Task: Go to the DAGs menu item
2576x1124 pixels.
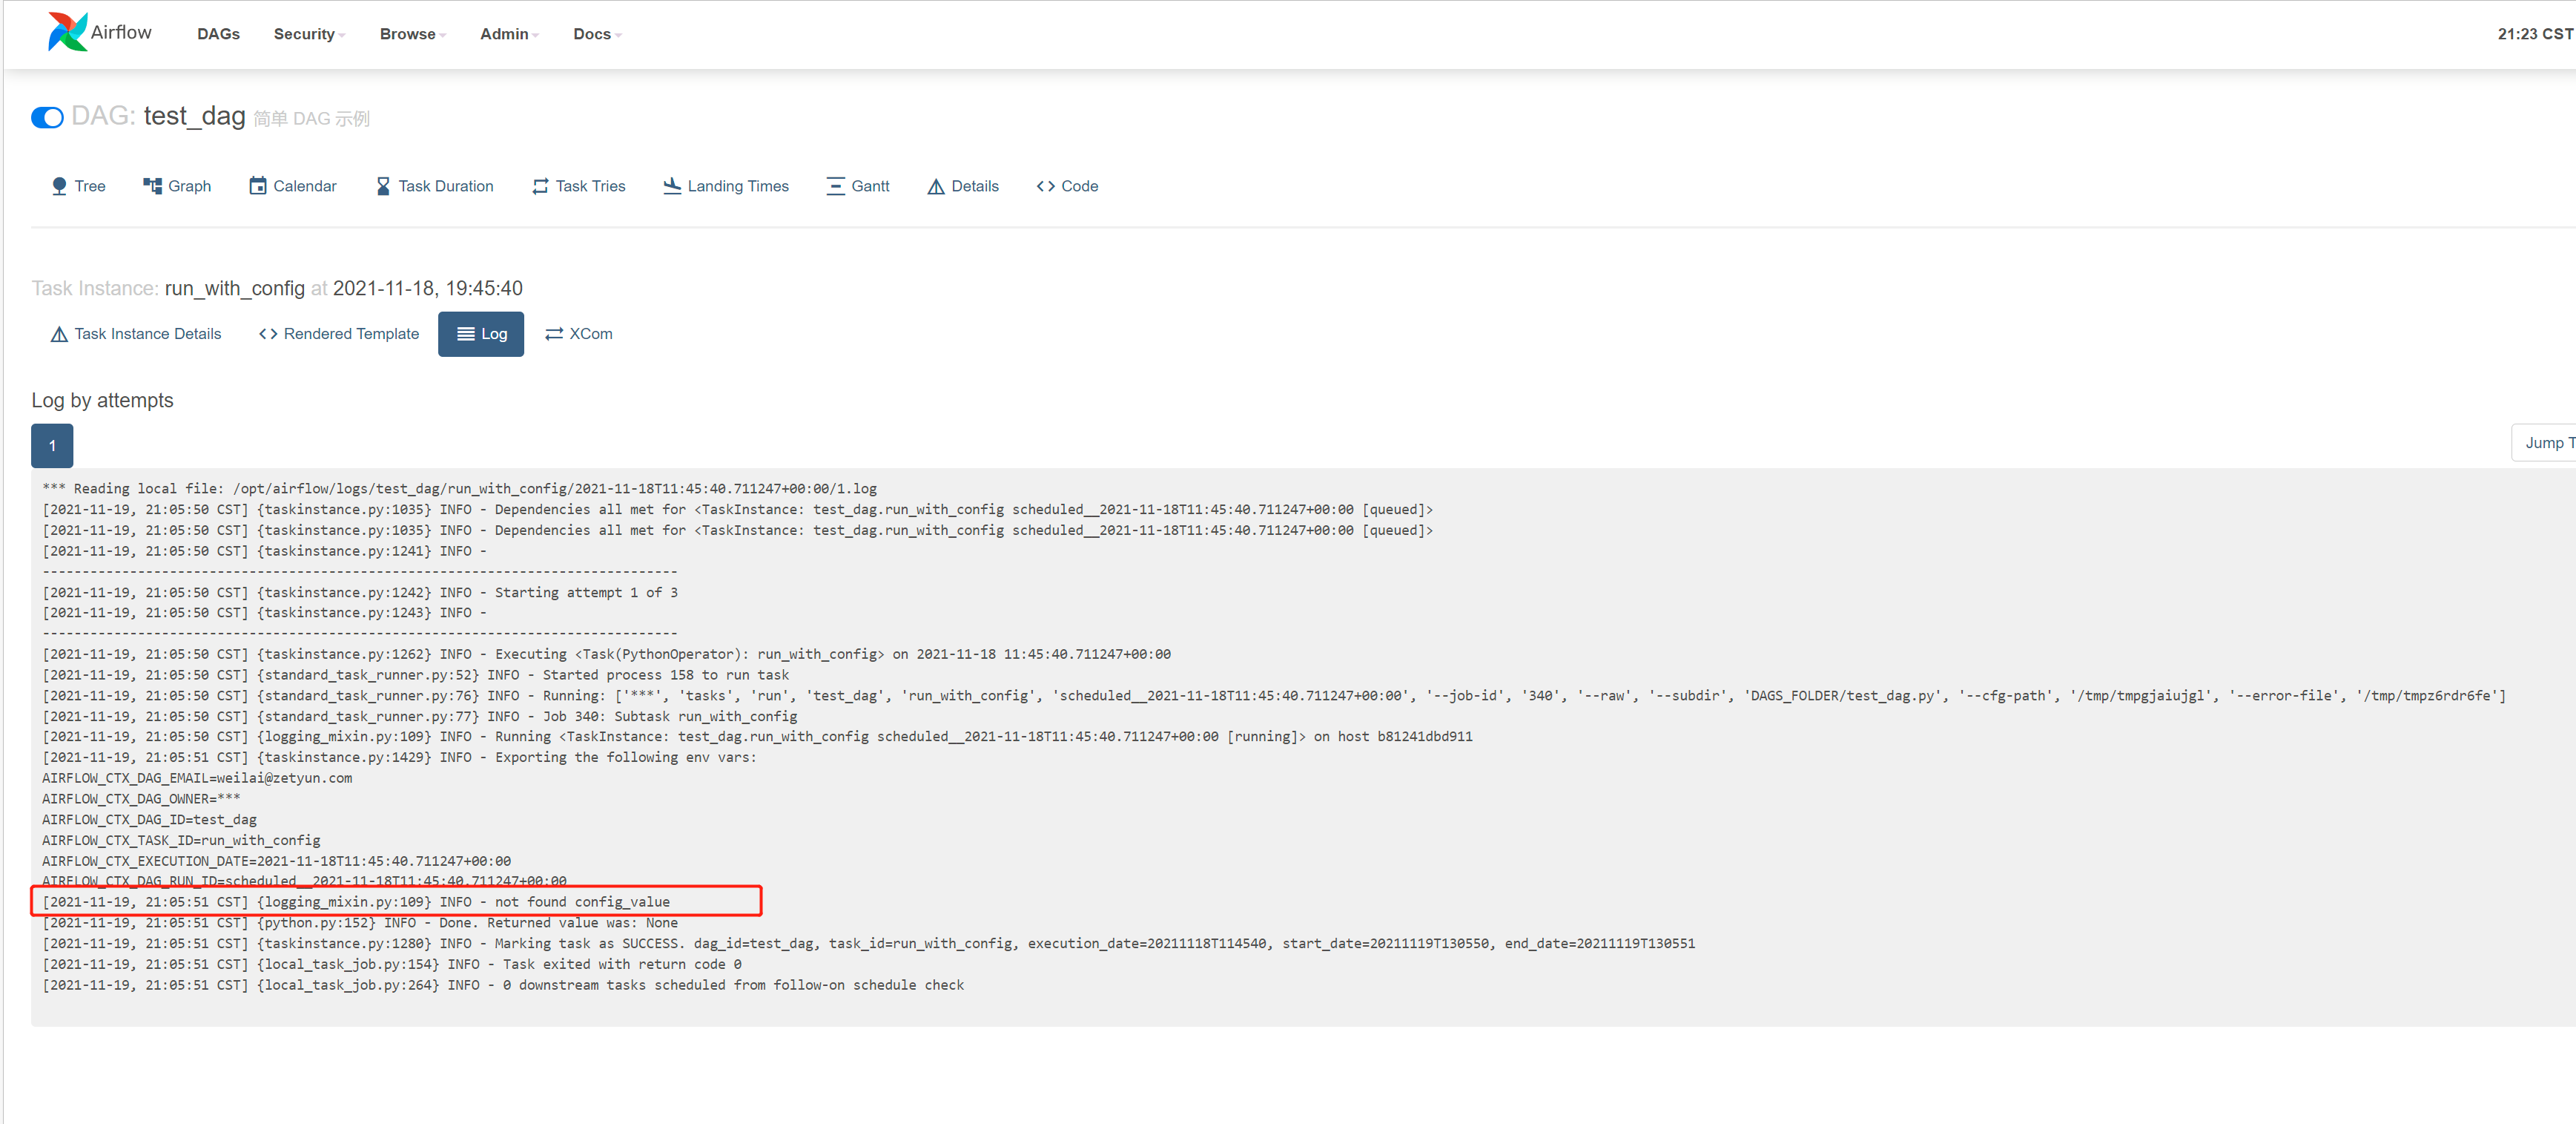Action: (218, 34)
